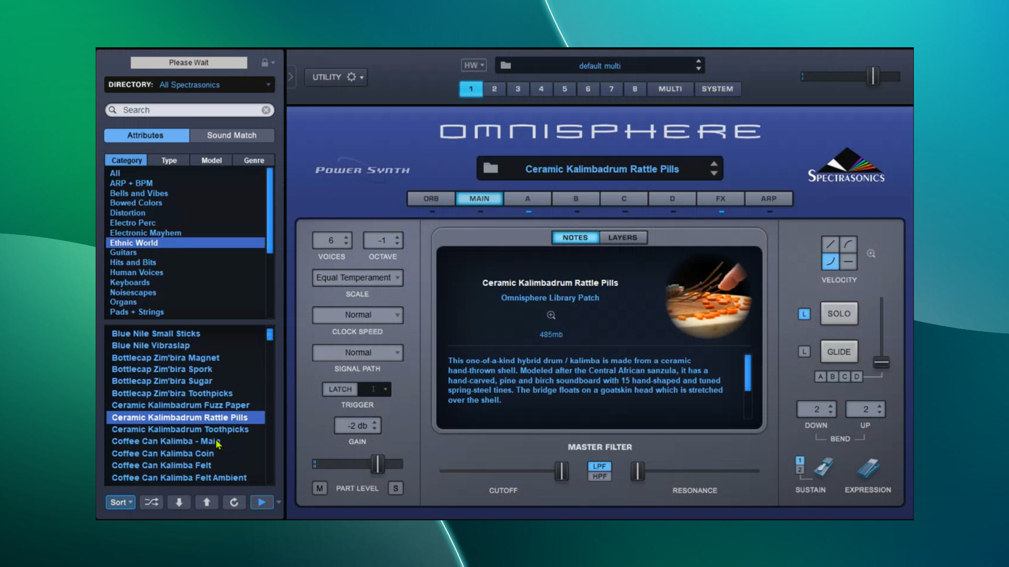Drag the Master Filter Cutoff slider
Viewport: 1009px width, 567px height.
point(561,471)
